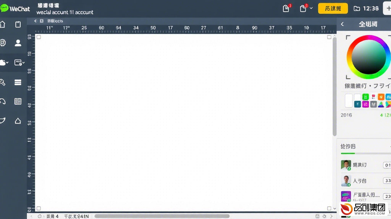Click the '33' button beside 人ラ自

click(387, 181)
